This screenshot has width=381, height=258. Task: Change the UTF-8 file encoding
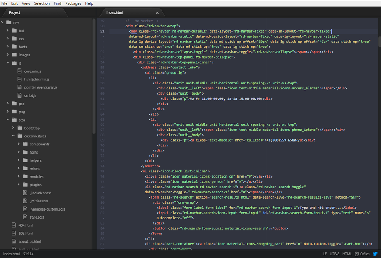[x=334, y=254]
